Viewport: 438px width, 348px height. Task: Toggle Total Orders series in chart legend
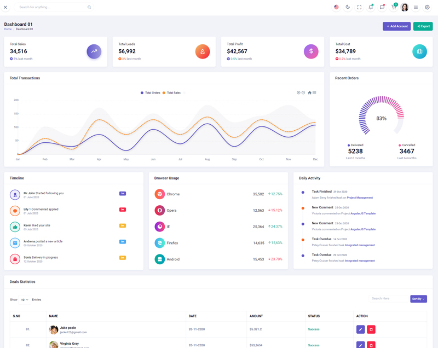click(x=151, y=93)
